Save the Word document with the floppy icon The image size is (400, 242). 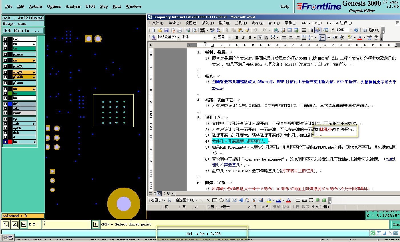click(166, 30)
